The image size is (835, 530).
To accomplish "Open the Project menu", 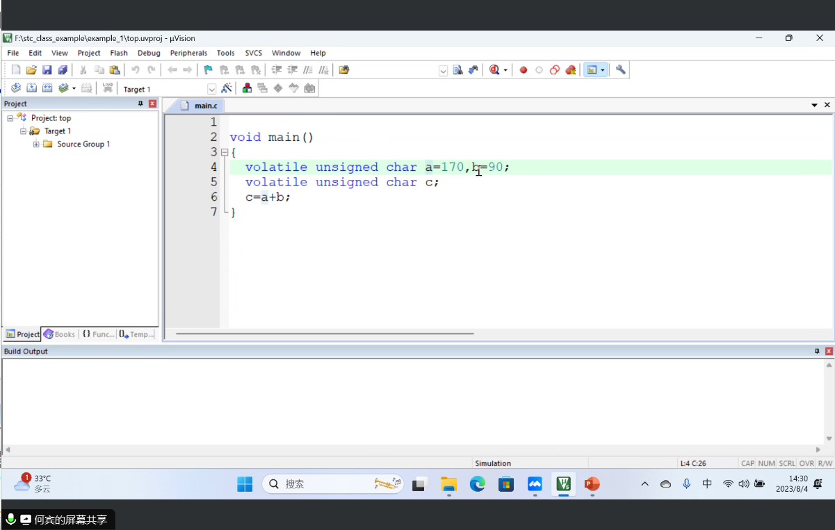I will 89,53.
